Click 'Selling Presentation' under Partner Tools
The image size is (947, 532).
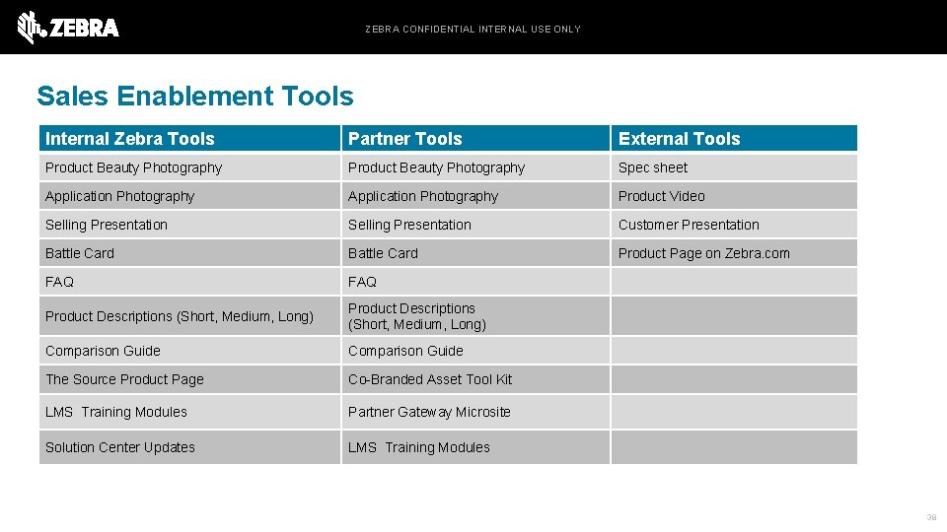tap(475, 225)
